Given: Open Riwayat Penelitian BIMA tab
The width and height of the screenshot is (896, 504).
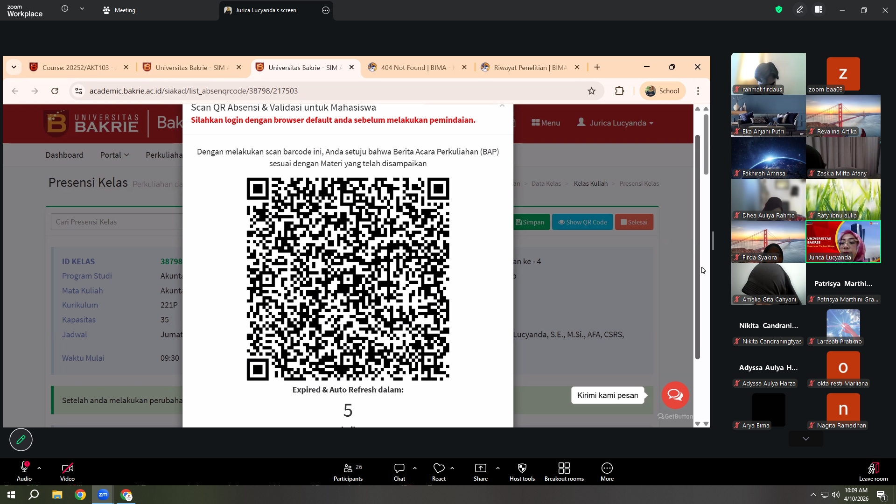Looking at the screenshot, I should click(531, 67).
